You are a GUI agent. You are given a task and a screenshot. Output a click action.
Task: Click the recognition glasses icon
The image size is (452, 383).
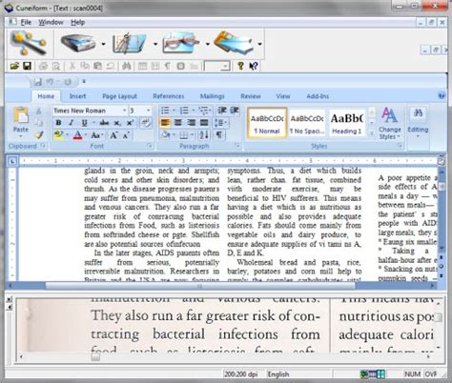coord(180,43)
